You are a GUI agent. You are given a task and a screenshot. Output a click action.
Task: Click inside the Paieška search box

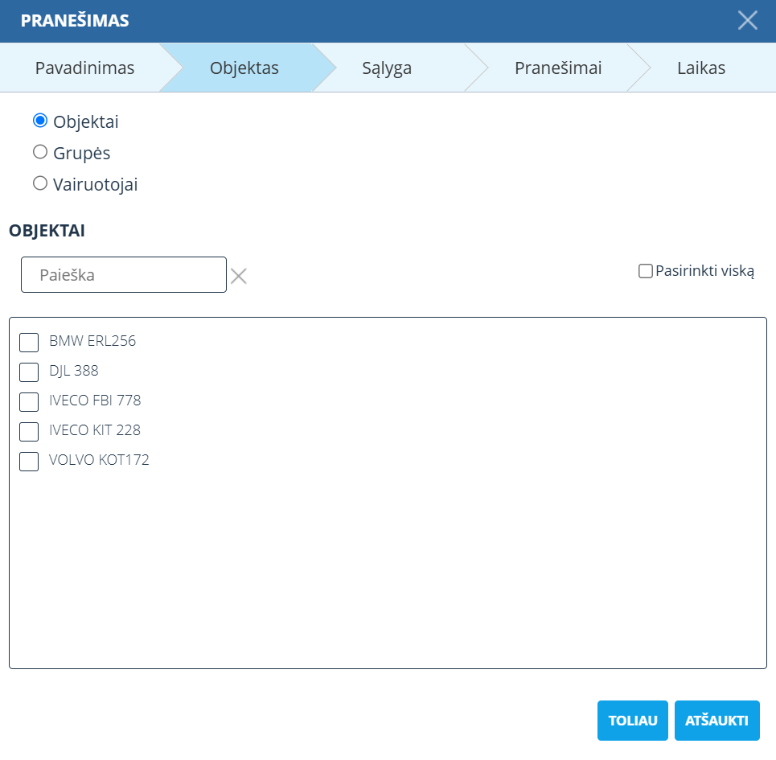click(x=123, y=274)
